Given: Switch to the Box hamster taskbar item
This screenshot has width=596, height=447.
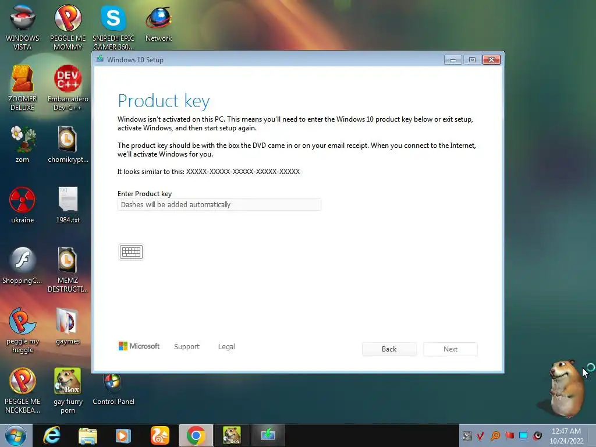Looking at the screenshot, I should 232,435.
